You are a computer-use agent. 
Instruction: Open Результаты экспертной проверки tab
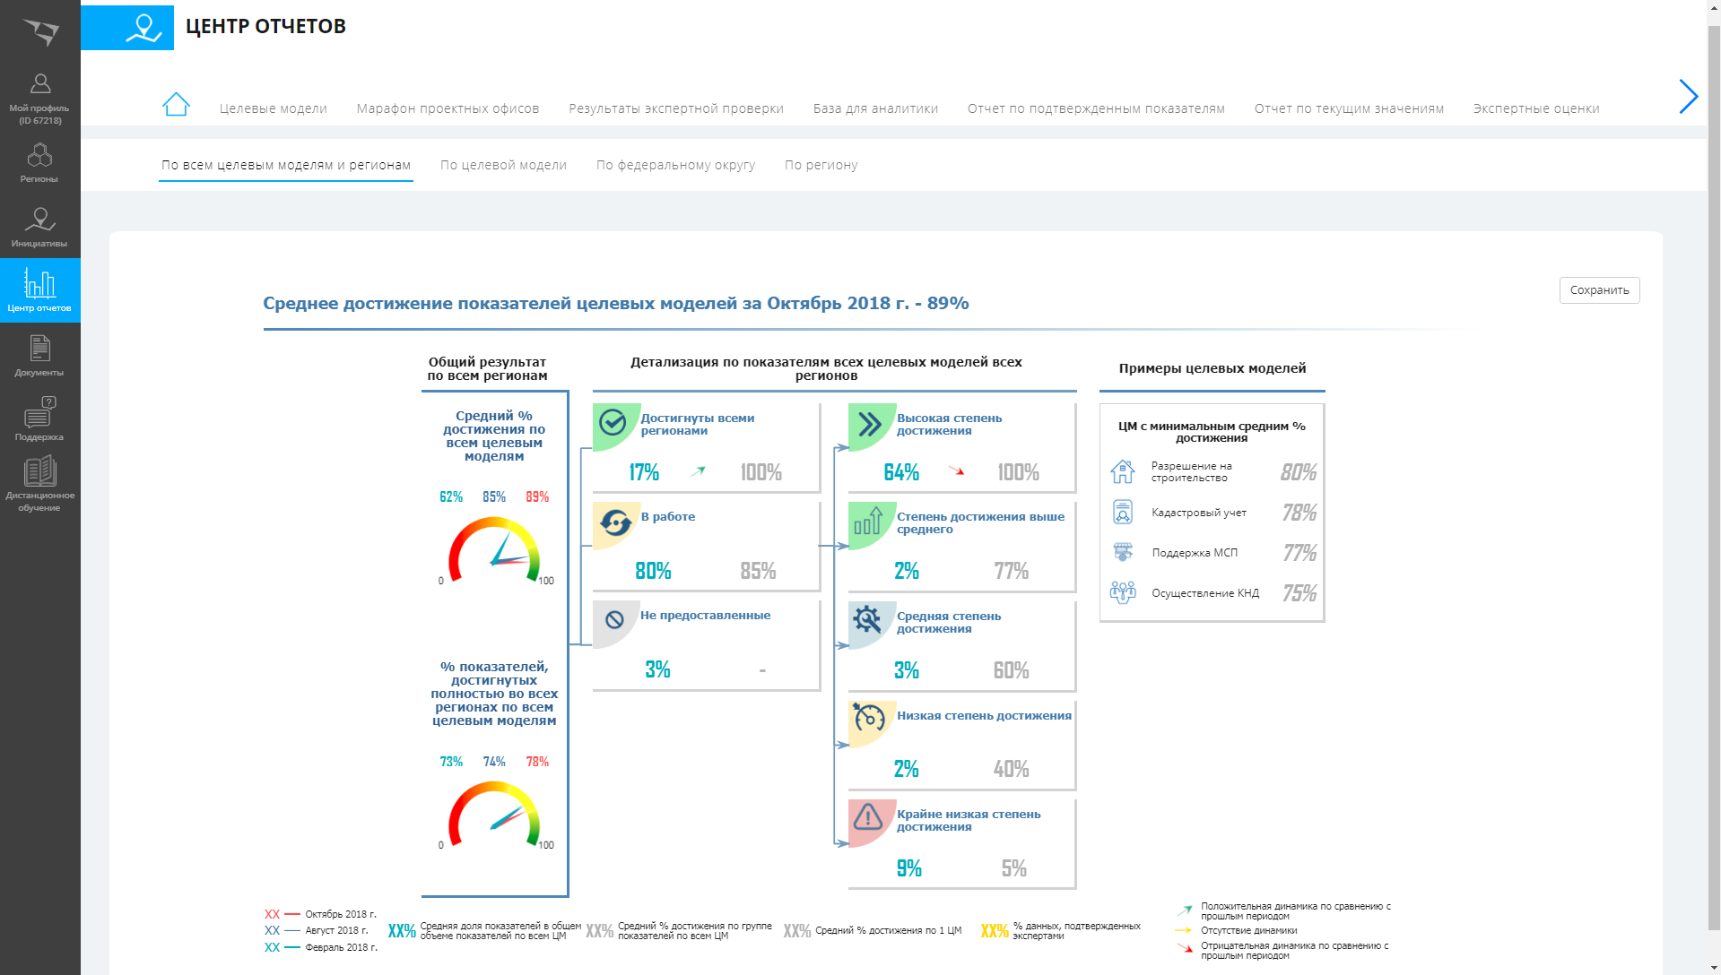click(x=675, y=108)
